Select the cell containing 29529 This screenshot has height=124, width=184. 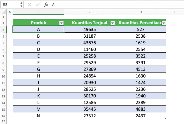pyautogui.click(x=90, y=63)
